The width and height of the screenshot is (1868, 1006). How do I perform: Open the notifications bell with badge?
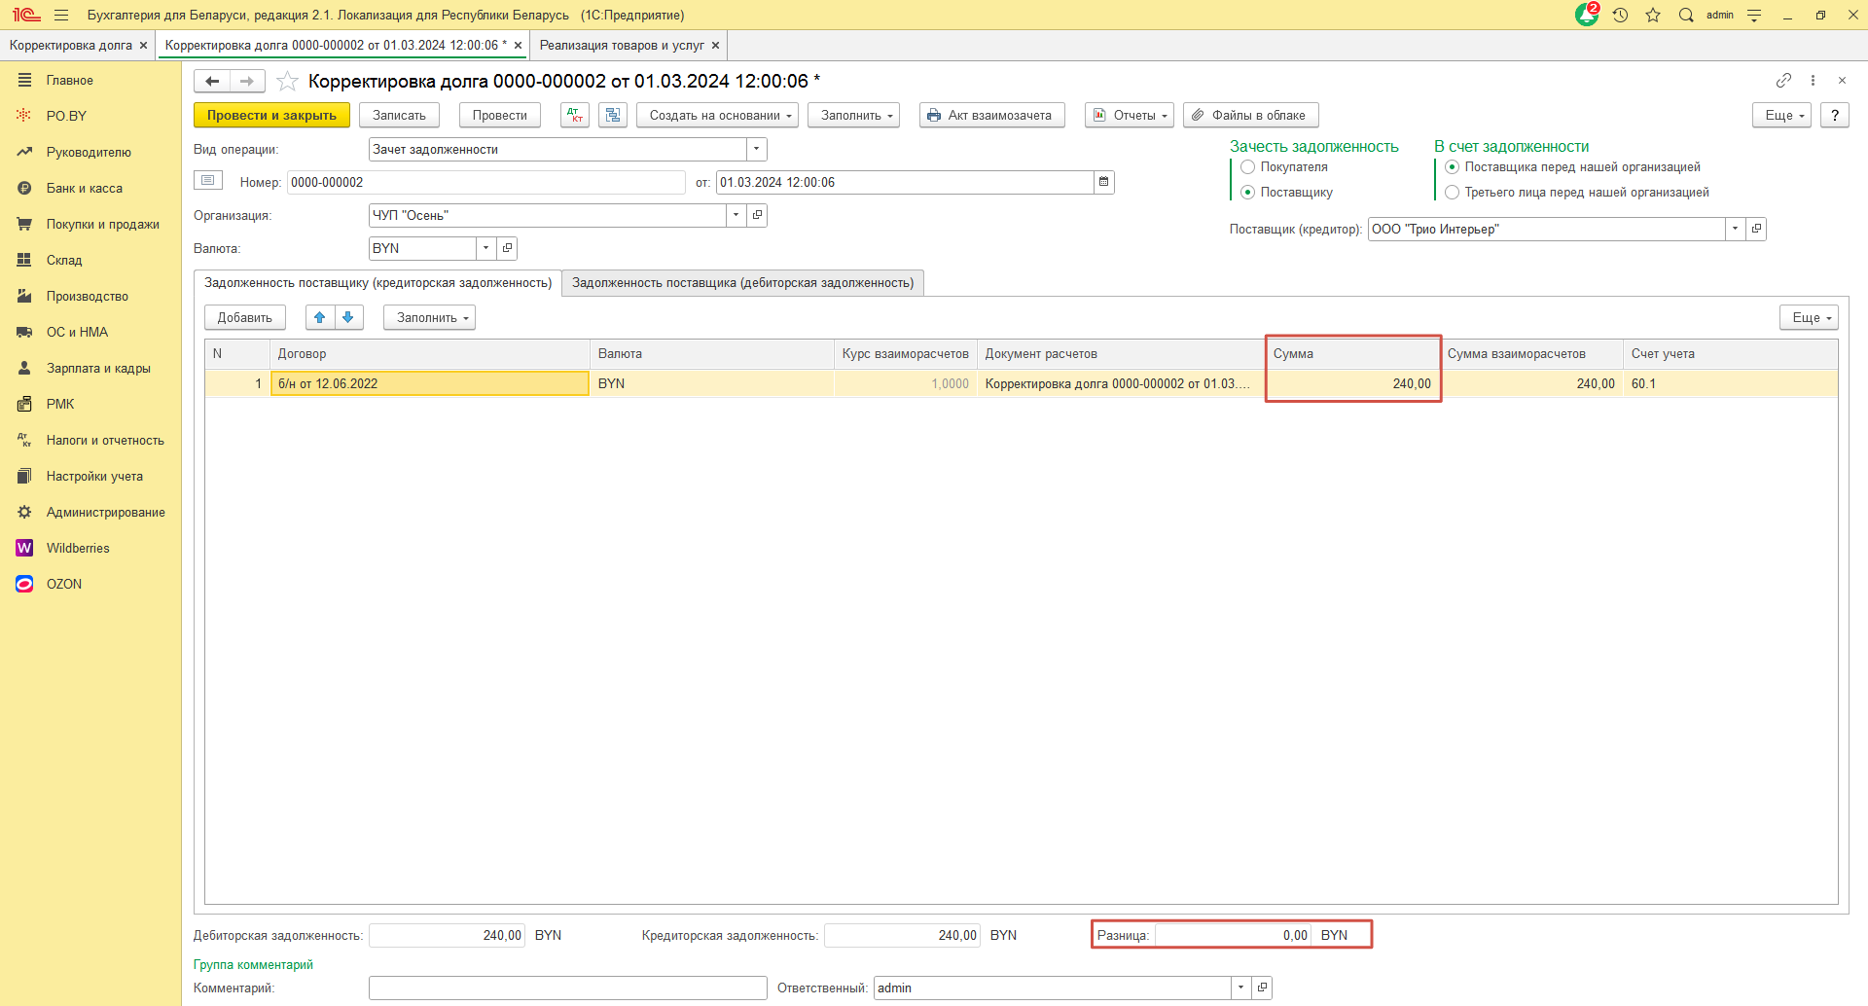[1587, 15]
